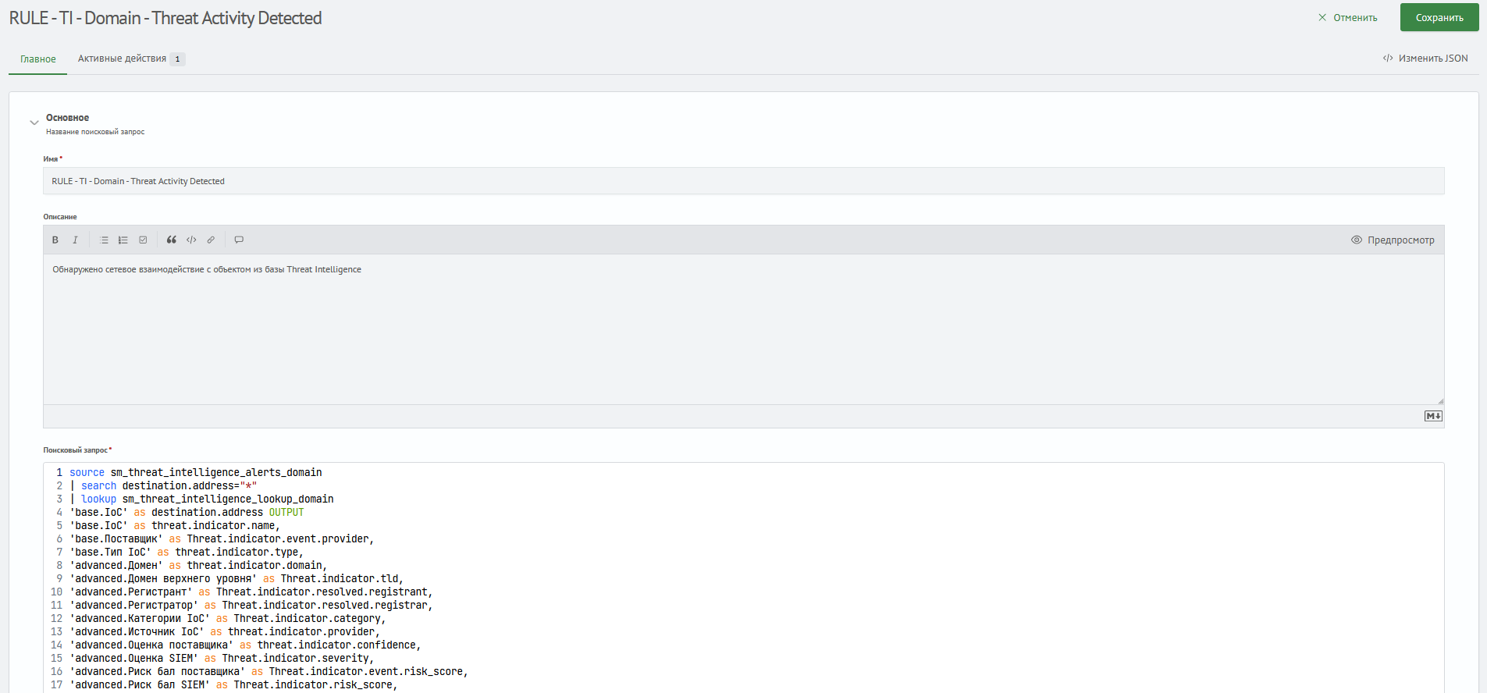Screen dimensions: 1487x693
Task: Click the Имя input field
Action: [x=743, y=181]
